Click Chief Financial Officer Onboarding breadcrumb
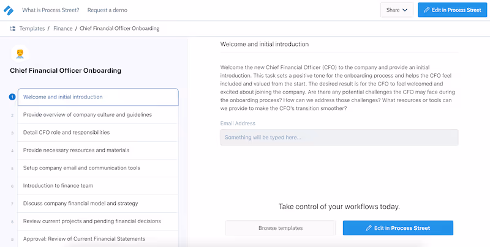The height and width of the screenshot is (247, 490). [119, 28]
